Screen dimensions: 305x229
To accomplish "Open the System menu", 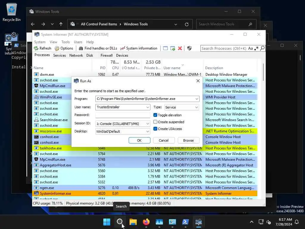I will [x=40, y=42].
